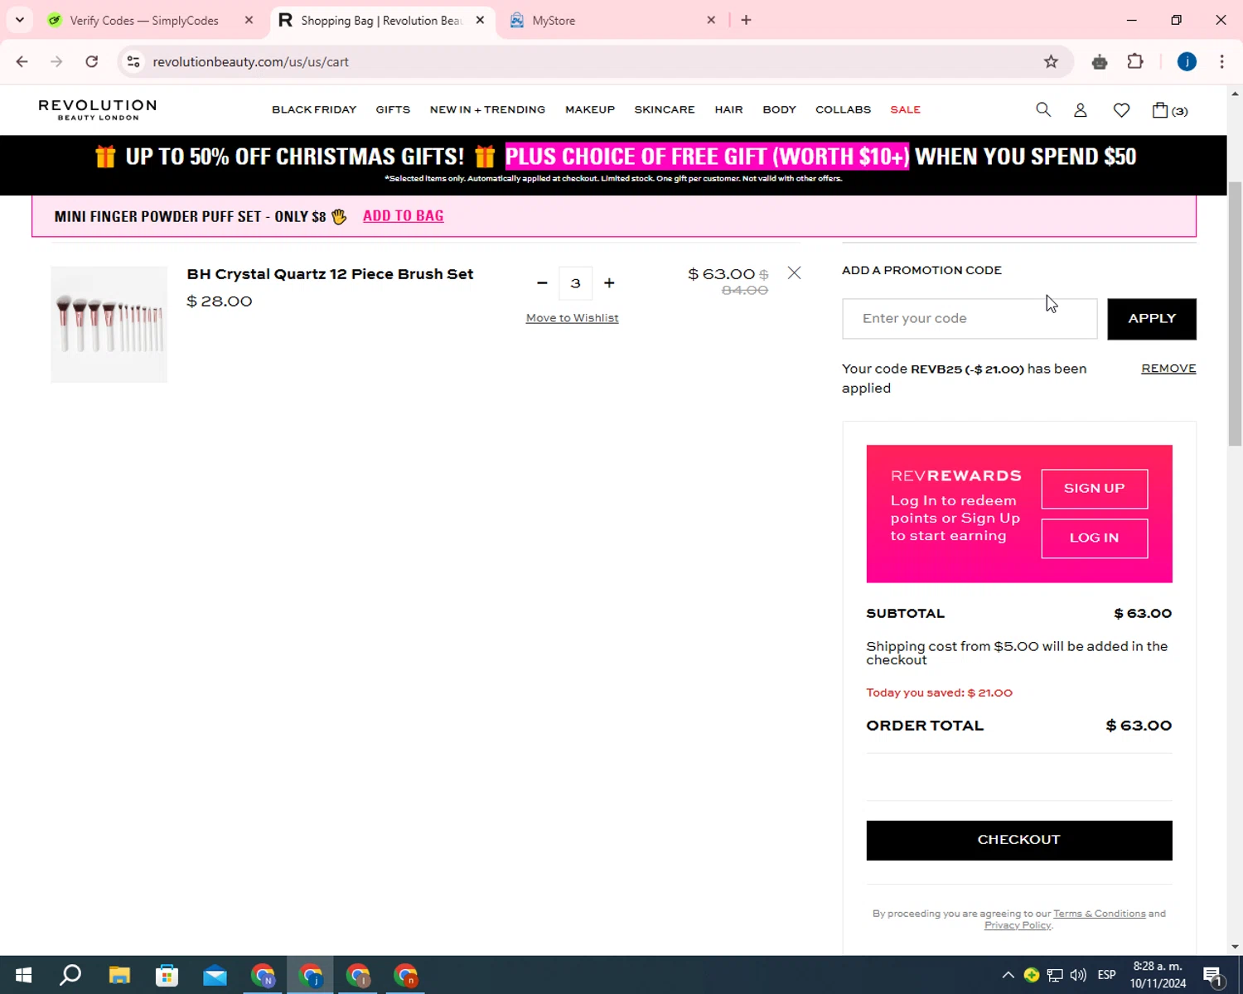Open the notification center icon
This screenshot has height=994, width=1243.
(x=1213, y=975)
